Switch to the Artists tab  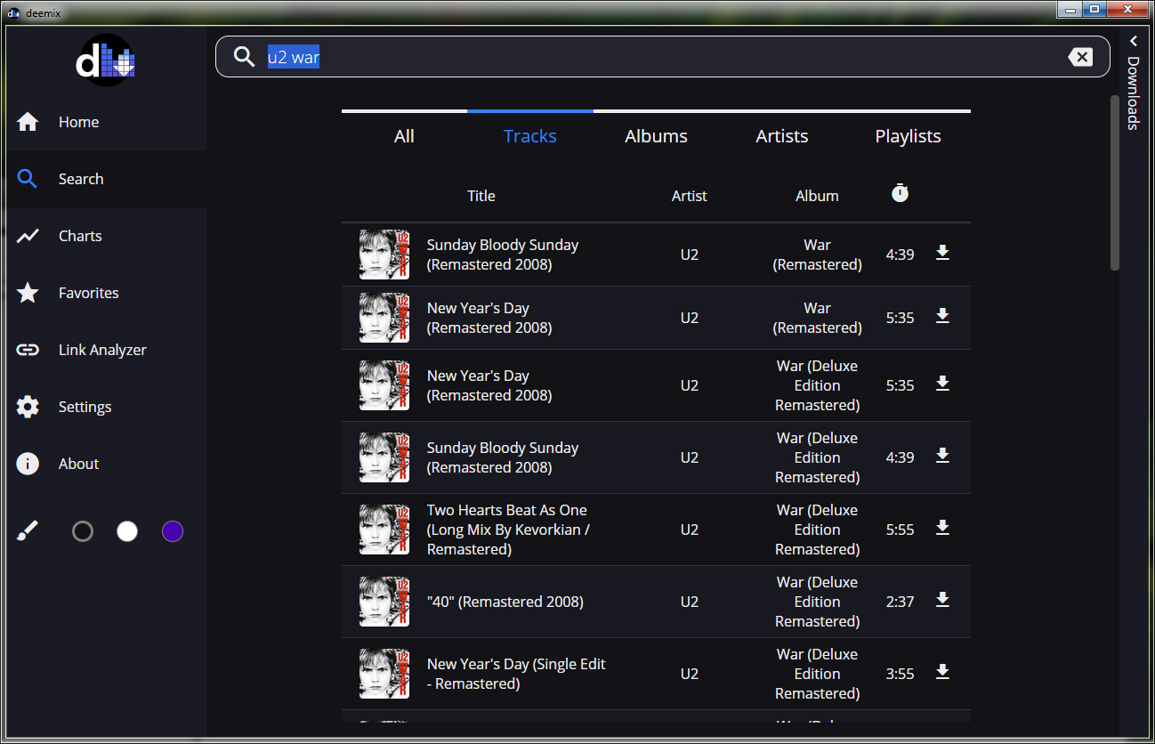pyautogui.click(x=782, y=136)
